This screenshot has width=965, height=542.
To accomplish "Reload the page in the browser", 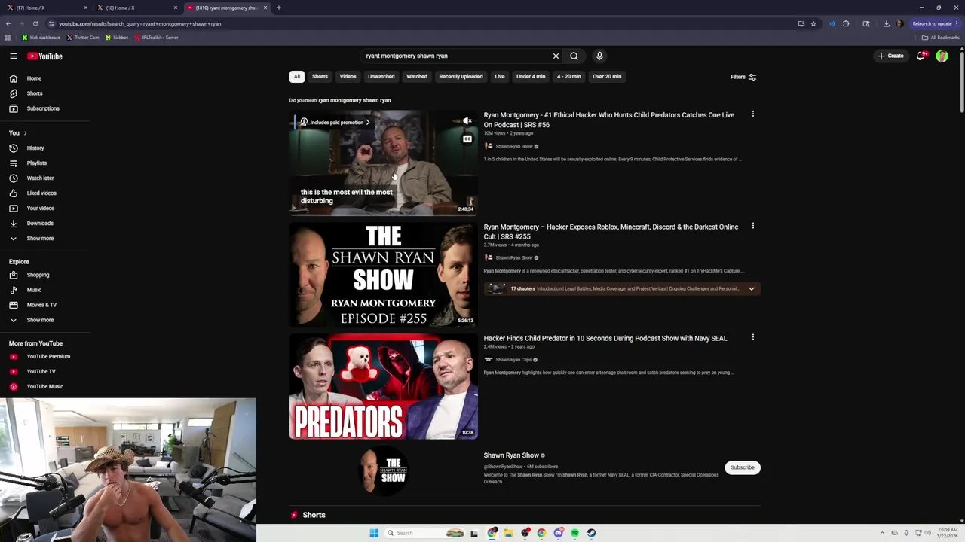I will coord(35,23).
